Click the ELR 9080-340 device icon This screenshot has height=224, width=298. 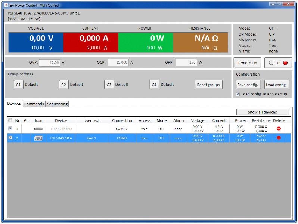(x=38, y=129)
